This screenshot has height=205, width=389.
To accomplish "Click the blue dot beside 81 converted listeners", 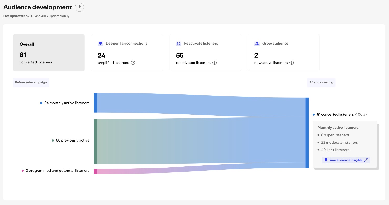I will click(314, 114).
